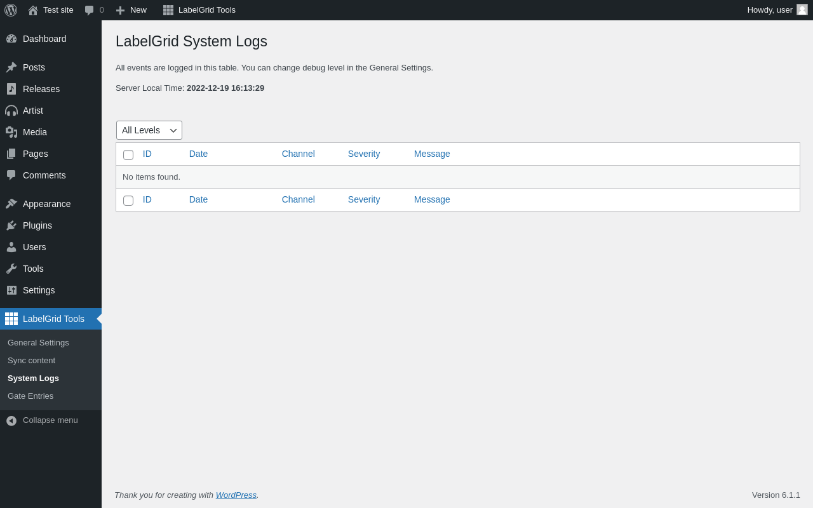The height and width of the screenshot is (508, 813).
Task: Tick the select-all checkbox in table footer
Action: tap(128, 201)
